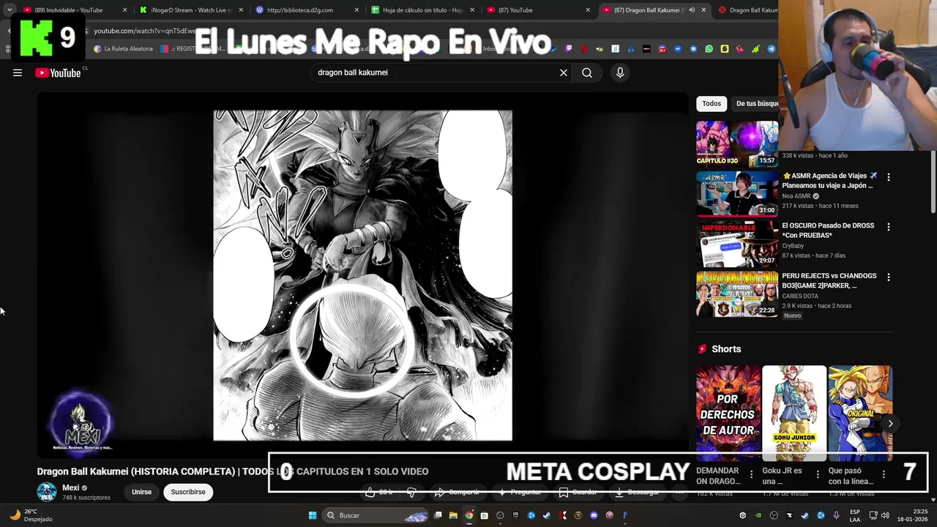Viewport: 937px width, 527px height.
Task: Open the ORIGINAL Vegeta short thumbnail
Action: (860, 414)
